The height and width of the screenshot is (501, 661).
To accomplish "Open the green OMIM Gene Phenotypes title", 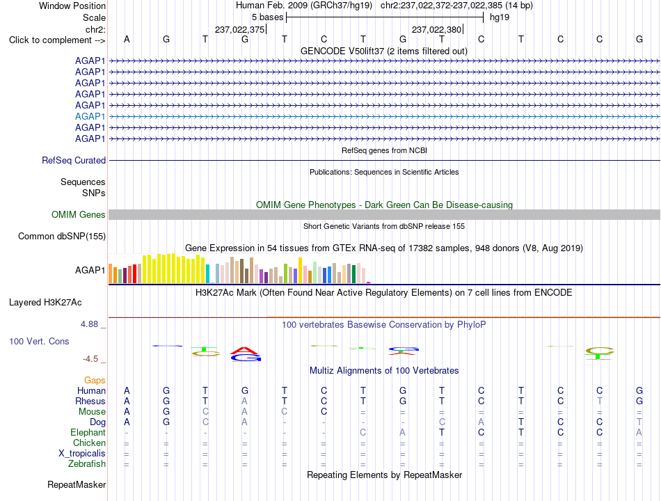I will pyautogui.click(x=384, y=205).
